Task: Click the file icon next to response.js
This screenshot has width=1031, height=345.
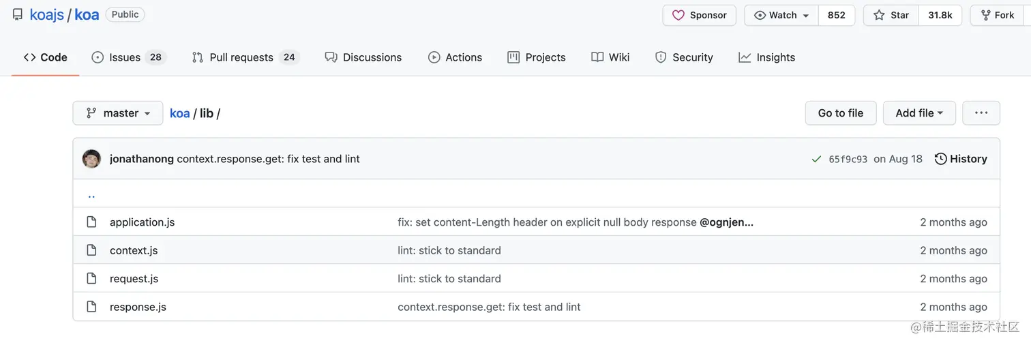Action: (91, 307)
